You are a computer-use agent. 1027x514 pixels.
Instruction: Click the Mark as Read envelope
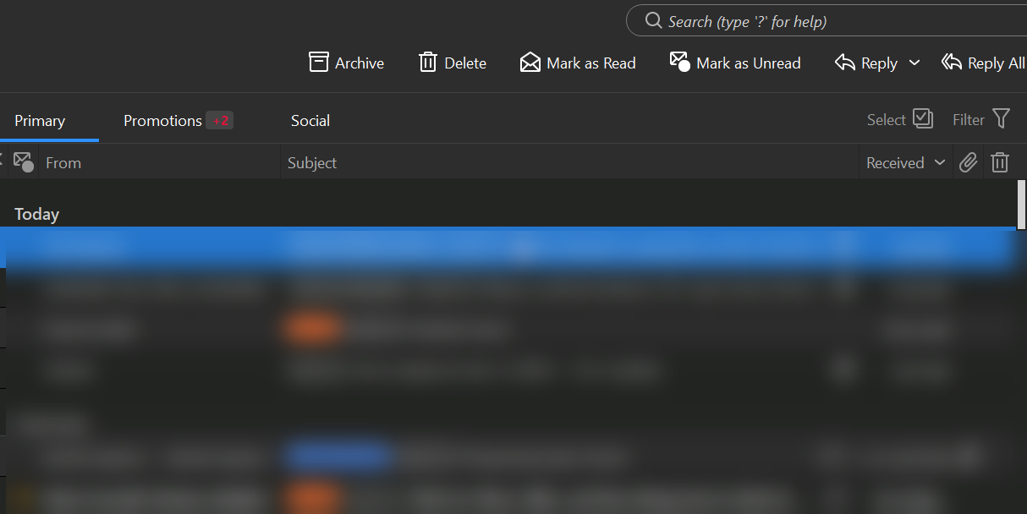[x=530, y=63]
